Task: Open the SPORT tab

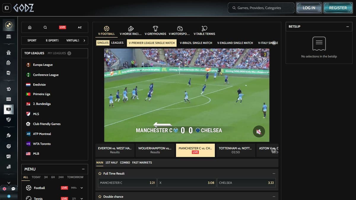Action: click(x=32, y=41)
